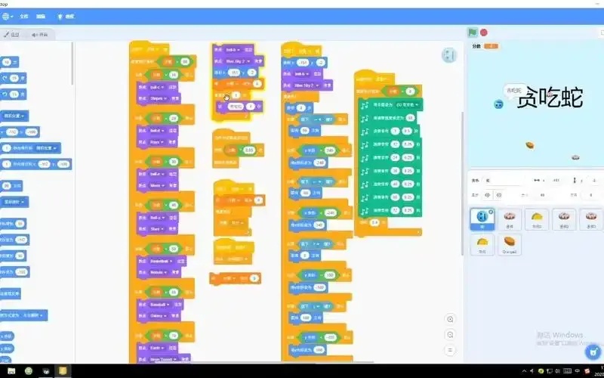Select the blue snake head sprite thumbnail

(x=482, y=219)
